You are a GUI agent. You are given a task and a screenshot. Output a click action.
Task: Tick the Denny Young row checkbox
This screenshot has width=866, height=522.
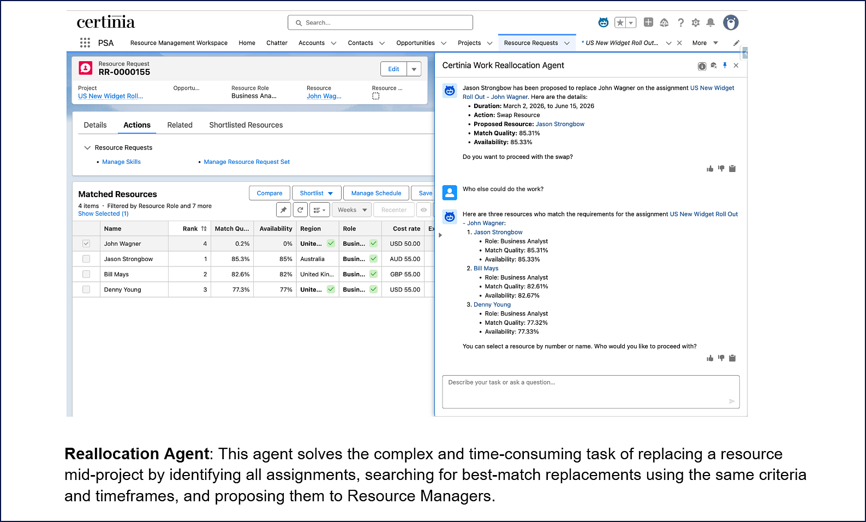tap(86, 289)
